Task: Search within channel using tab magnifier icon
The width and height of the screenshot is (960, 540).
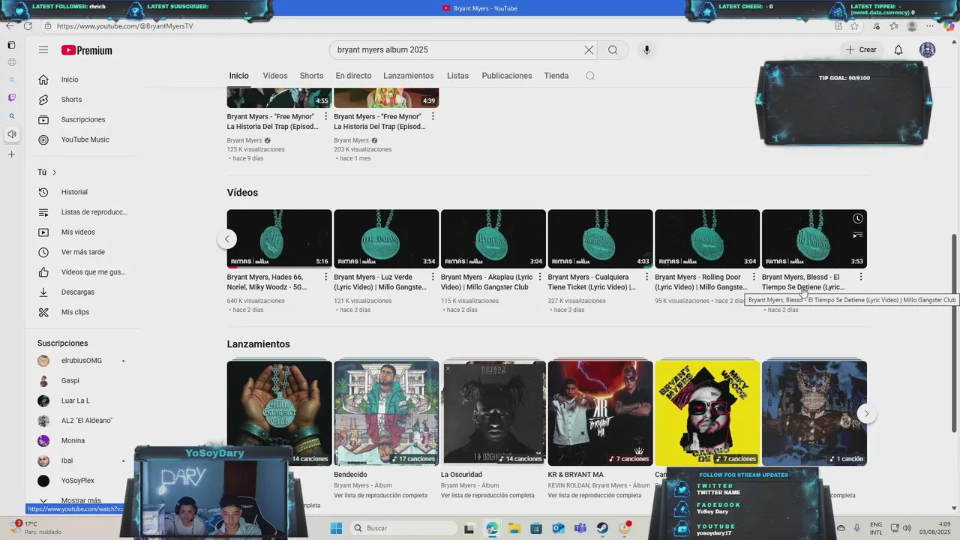Action: coord(590,76)
